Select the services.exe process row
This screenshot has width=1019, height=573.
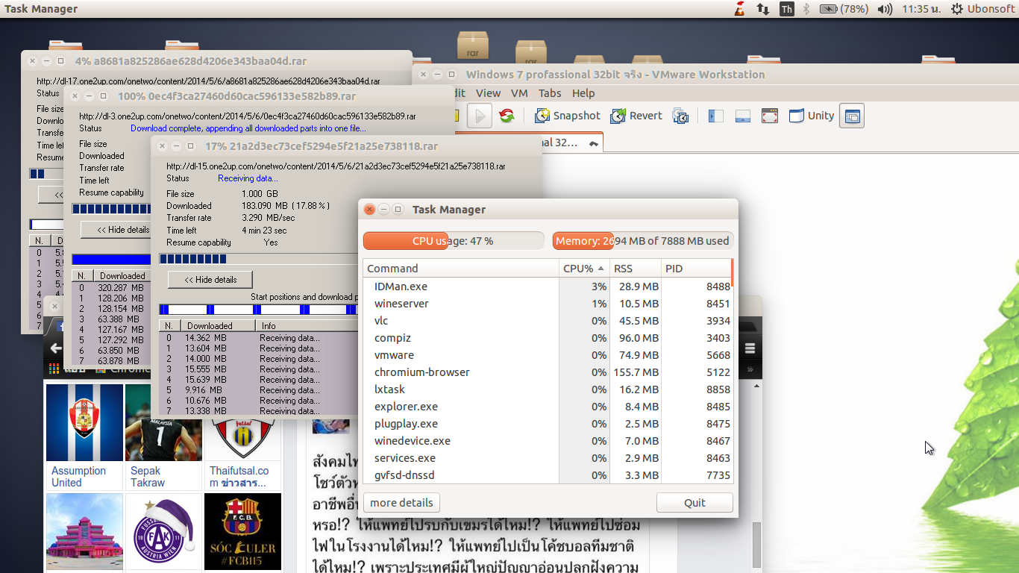[x=548, y=458]
